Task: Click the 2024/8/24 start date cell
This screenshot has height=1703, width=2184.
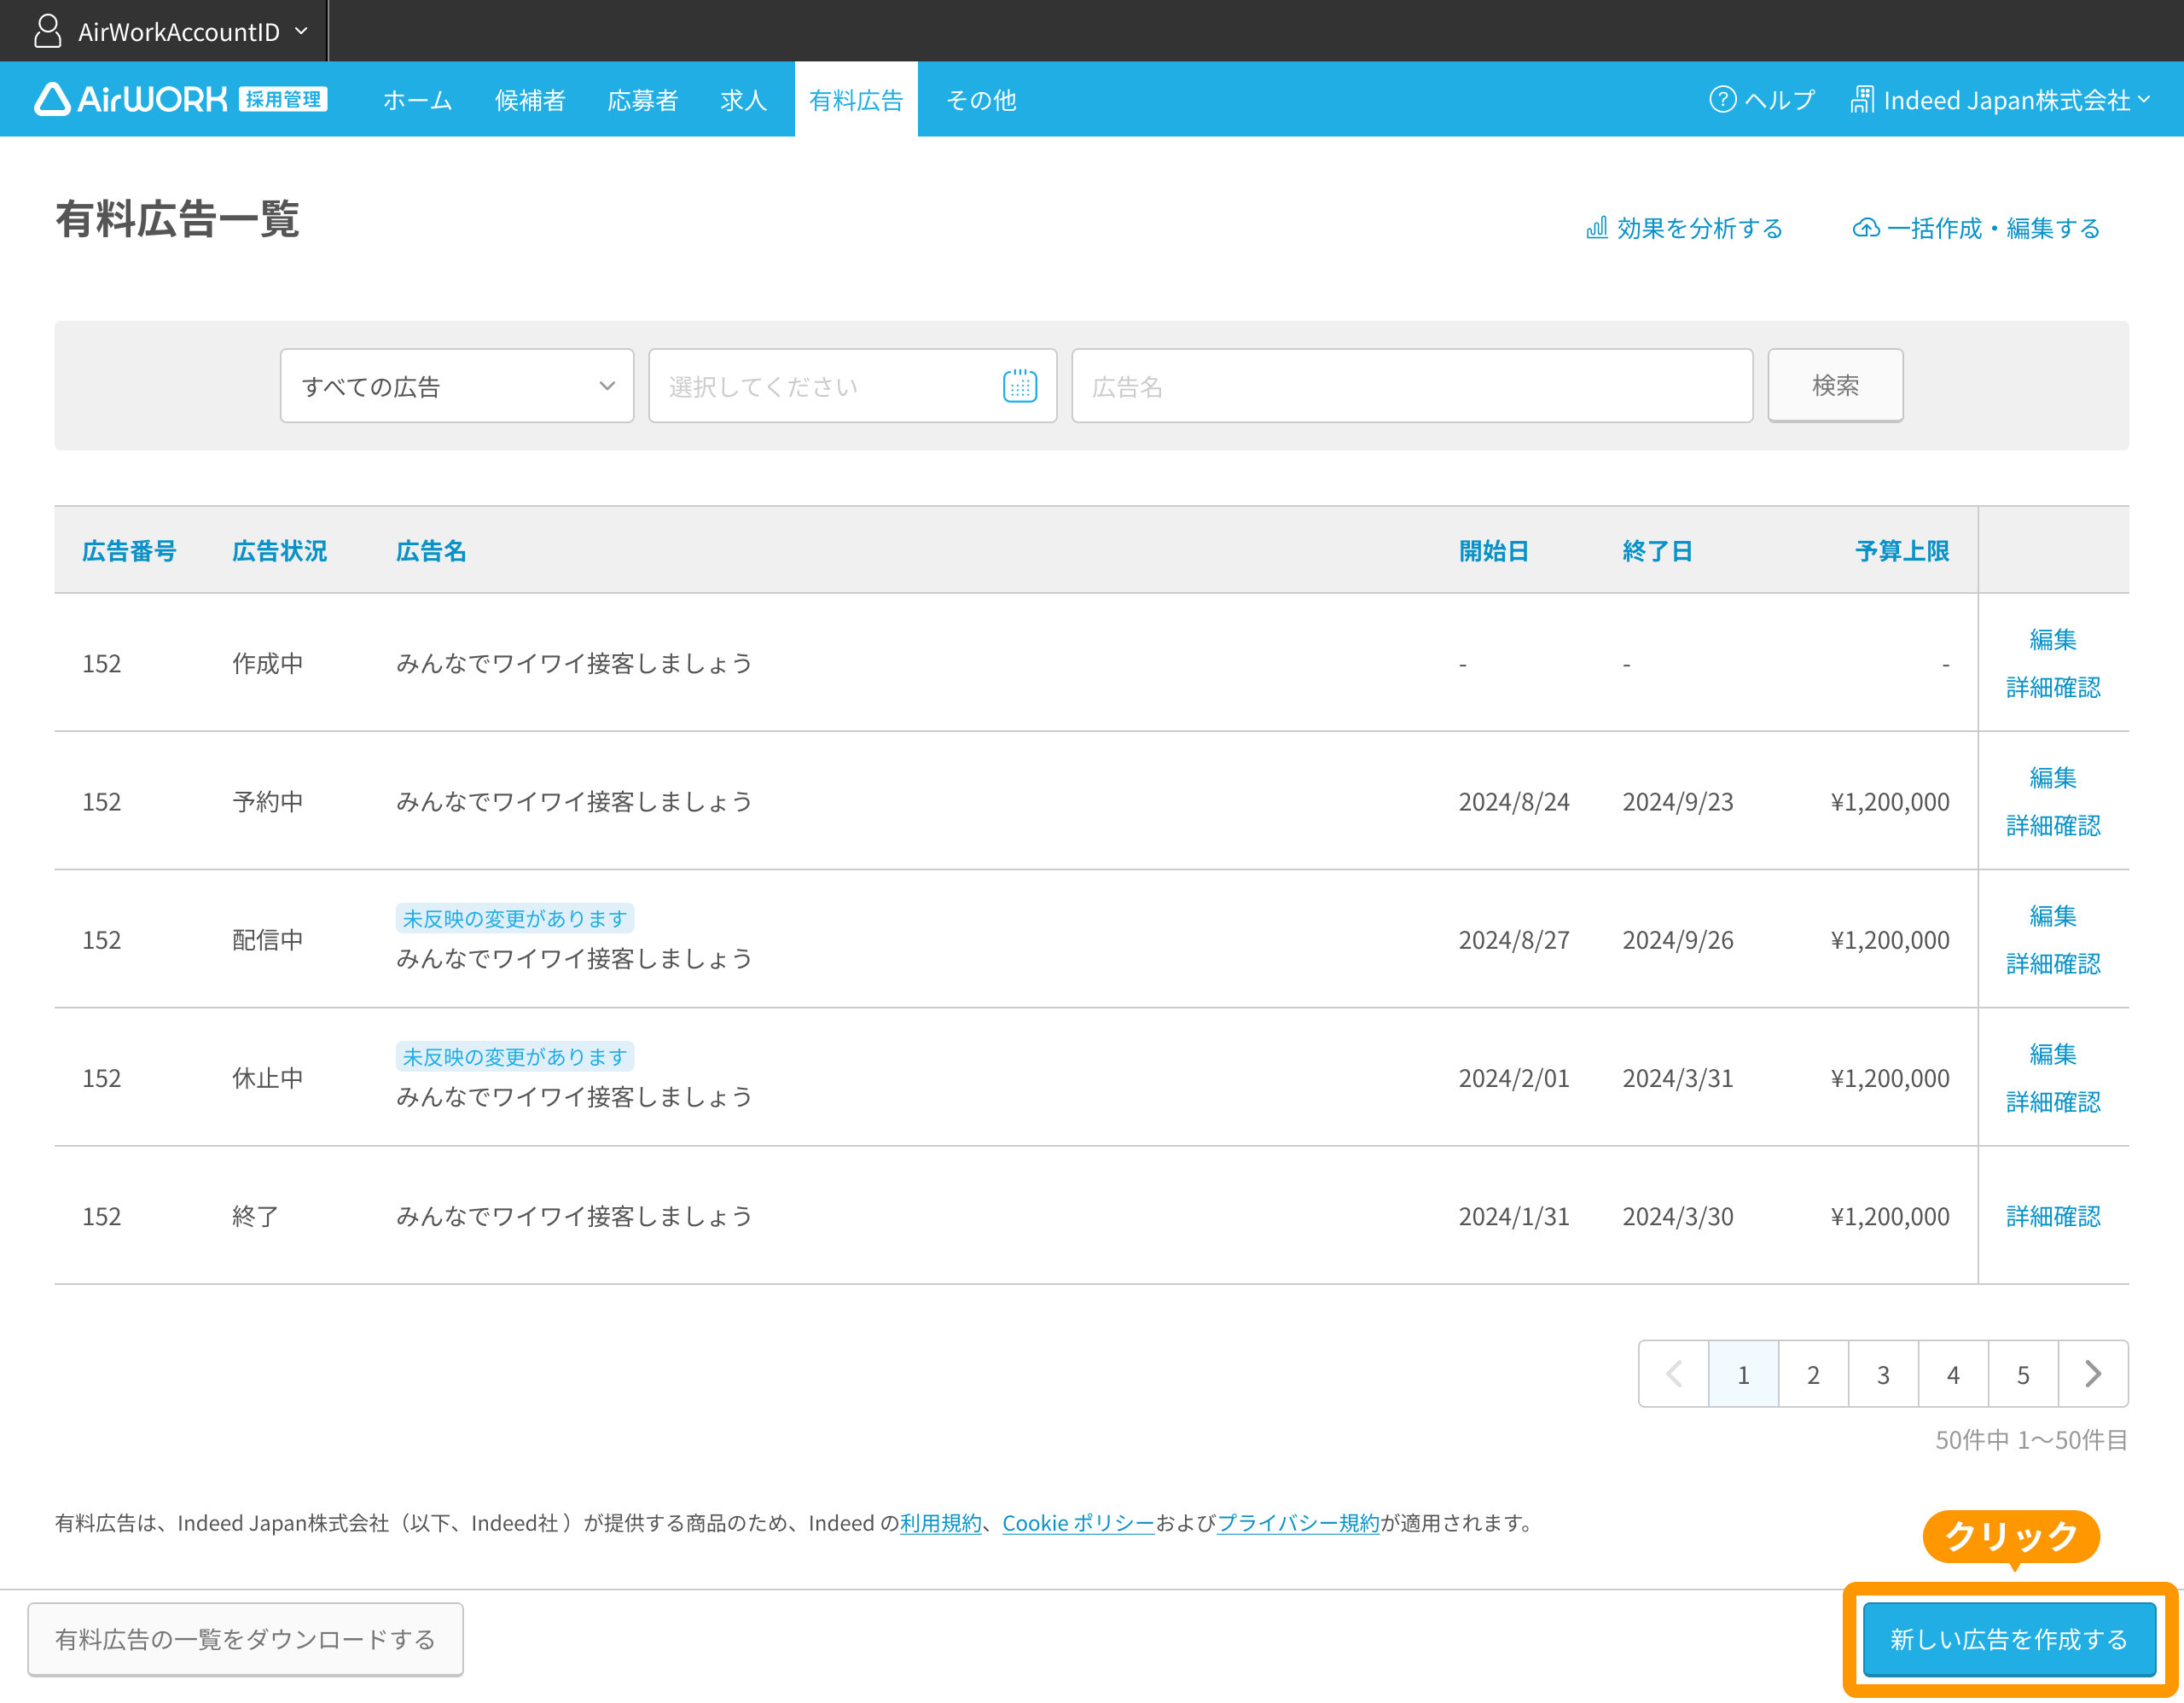Action: tap(1514, 801)
